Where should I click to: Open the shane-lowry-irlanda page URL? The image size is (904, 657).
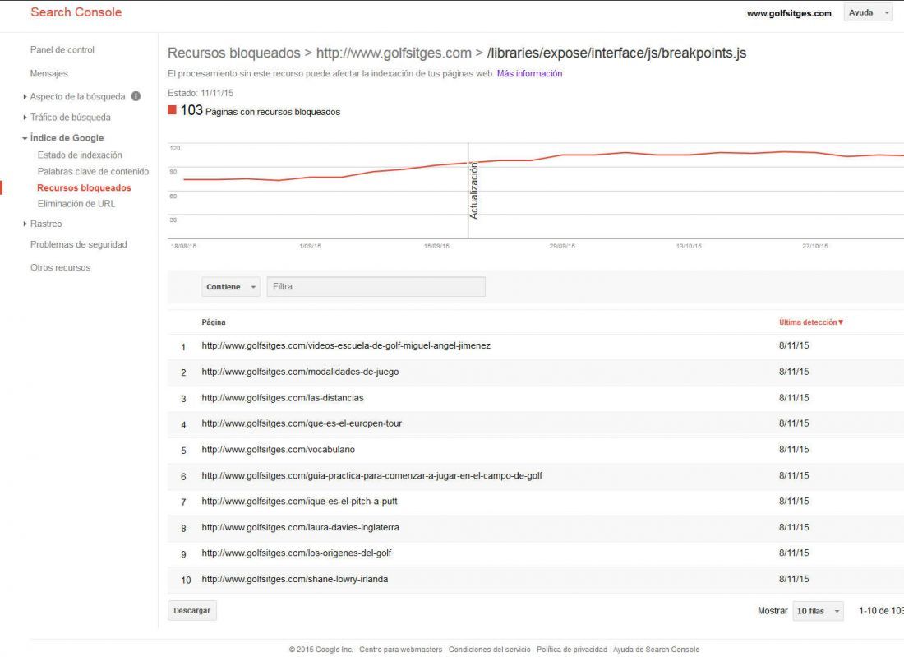coord(294,579)
